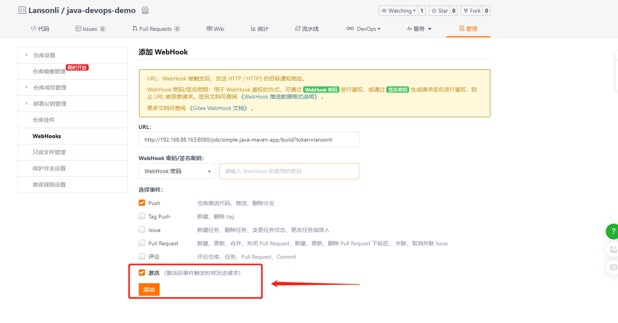Open the WebHook 密码 type dropdown

[177, 171]
